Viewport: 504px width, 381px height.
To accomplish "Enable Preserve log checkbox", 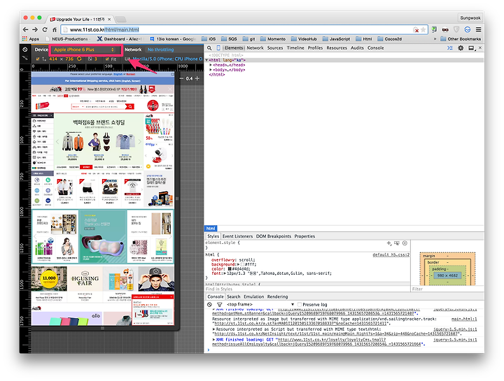I will (x=300, y=304).
